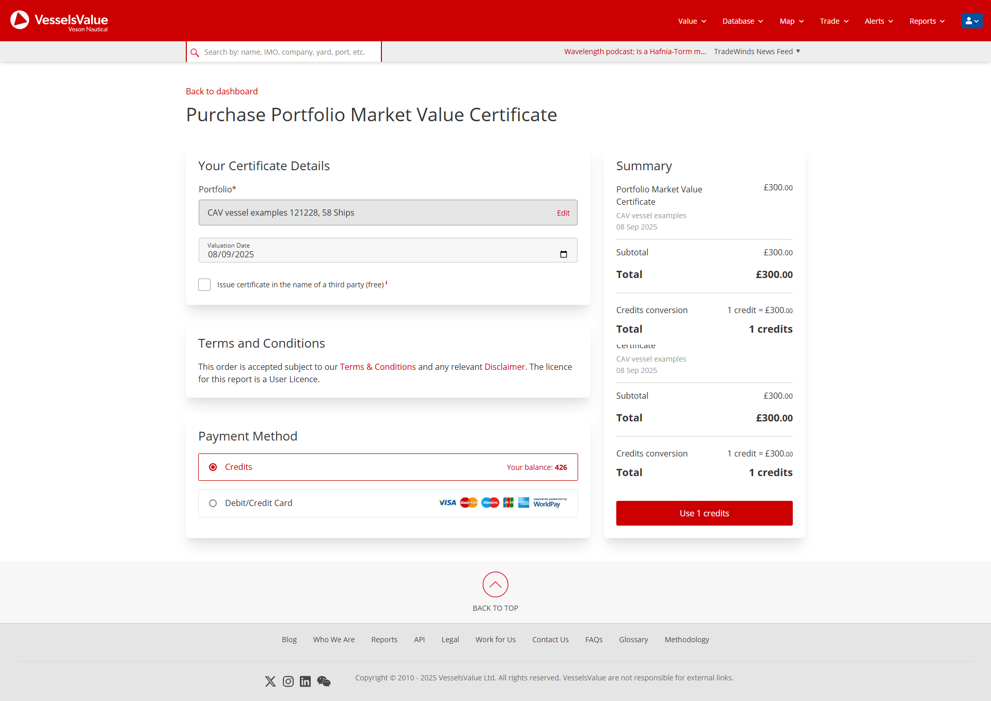Open the WeChat social icon
This screenshot has width=991, height=701.
pos(324,681)
